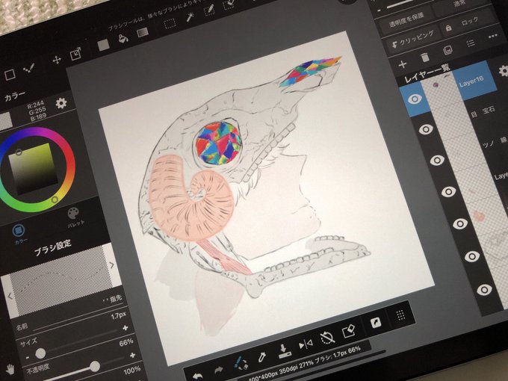
Task: Switch brush and eraser with the blue icon
Action: point(241,363)
